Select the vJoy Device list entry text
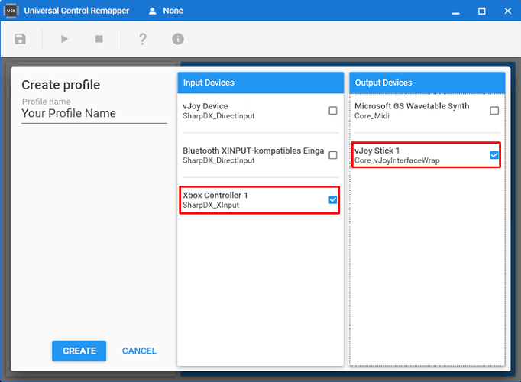The height and width of the screenshot is (382, 521). coord(205,106)
